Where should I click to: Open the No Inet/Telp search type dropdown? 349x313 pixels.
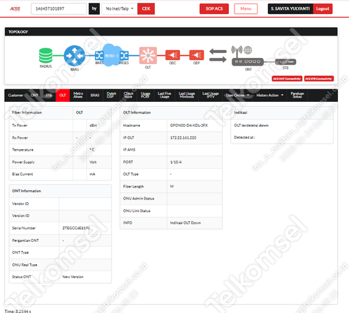119,9
